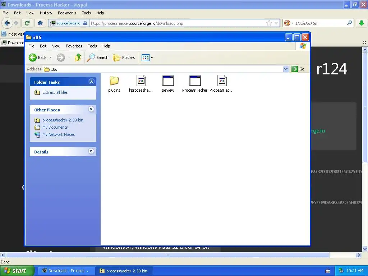The width and height of the screenshot is (368, 276).
Task: Click the Start button
Action: point(17,271)
